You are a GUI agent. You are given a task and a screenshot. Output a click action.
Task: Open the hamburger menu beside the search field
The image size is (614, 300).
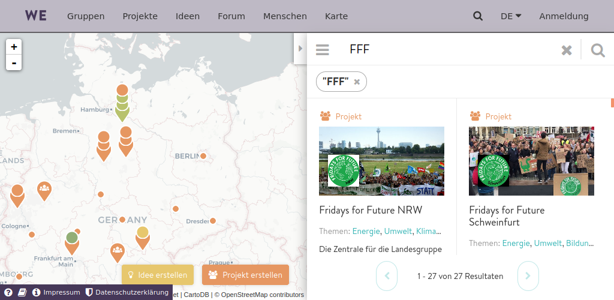point(323,50)
